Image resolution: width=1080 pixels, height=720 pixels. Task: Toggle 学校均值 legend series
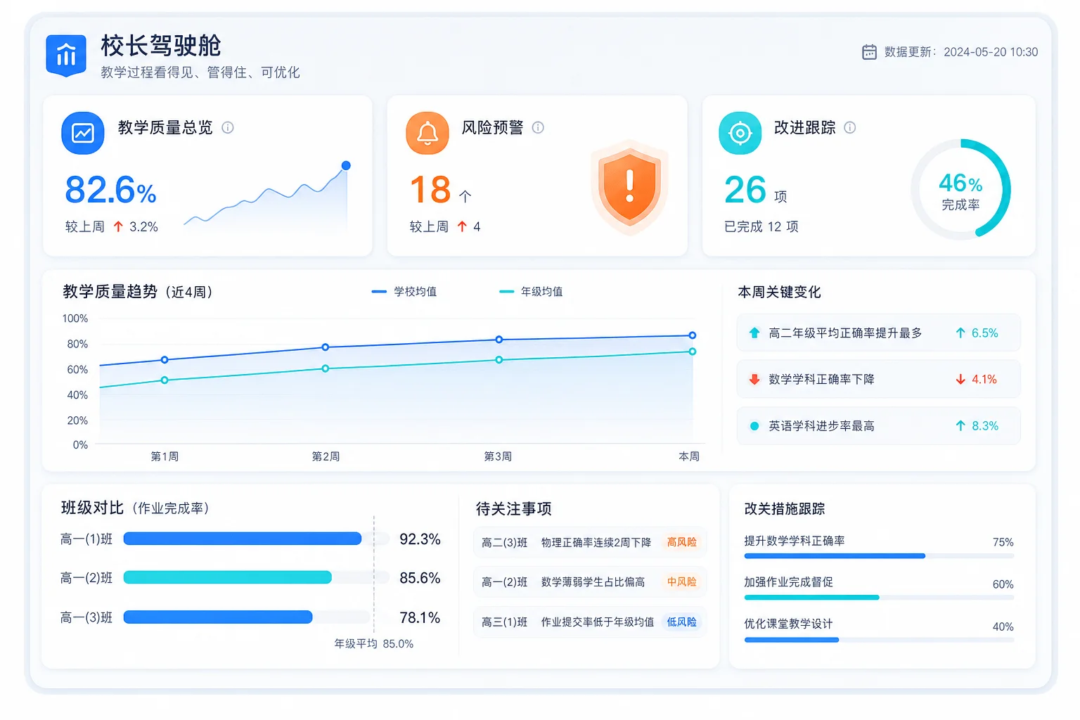(404, 291)
